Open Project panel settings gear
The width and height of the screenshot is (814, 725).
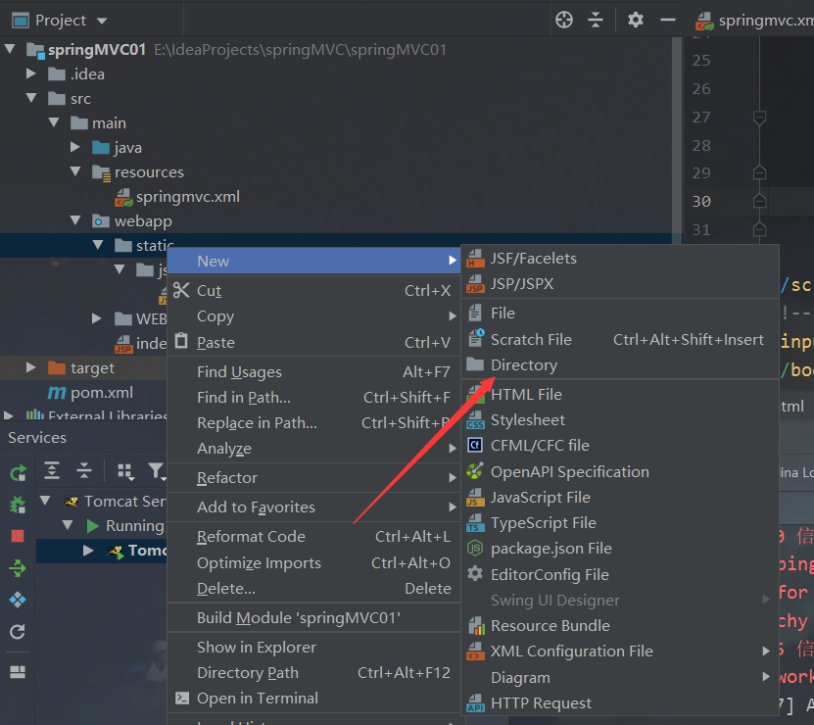click(636, 21)
